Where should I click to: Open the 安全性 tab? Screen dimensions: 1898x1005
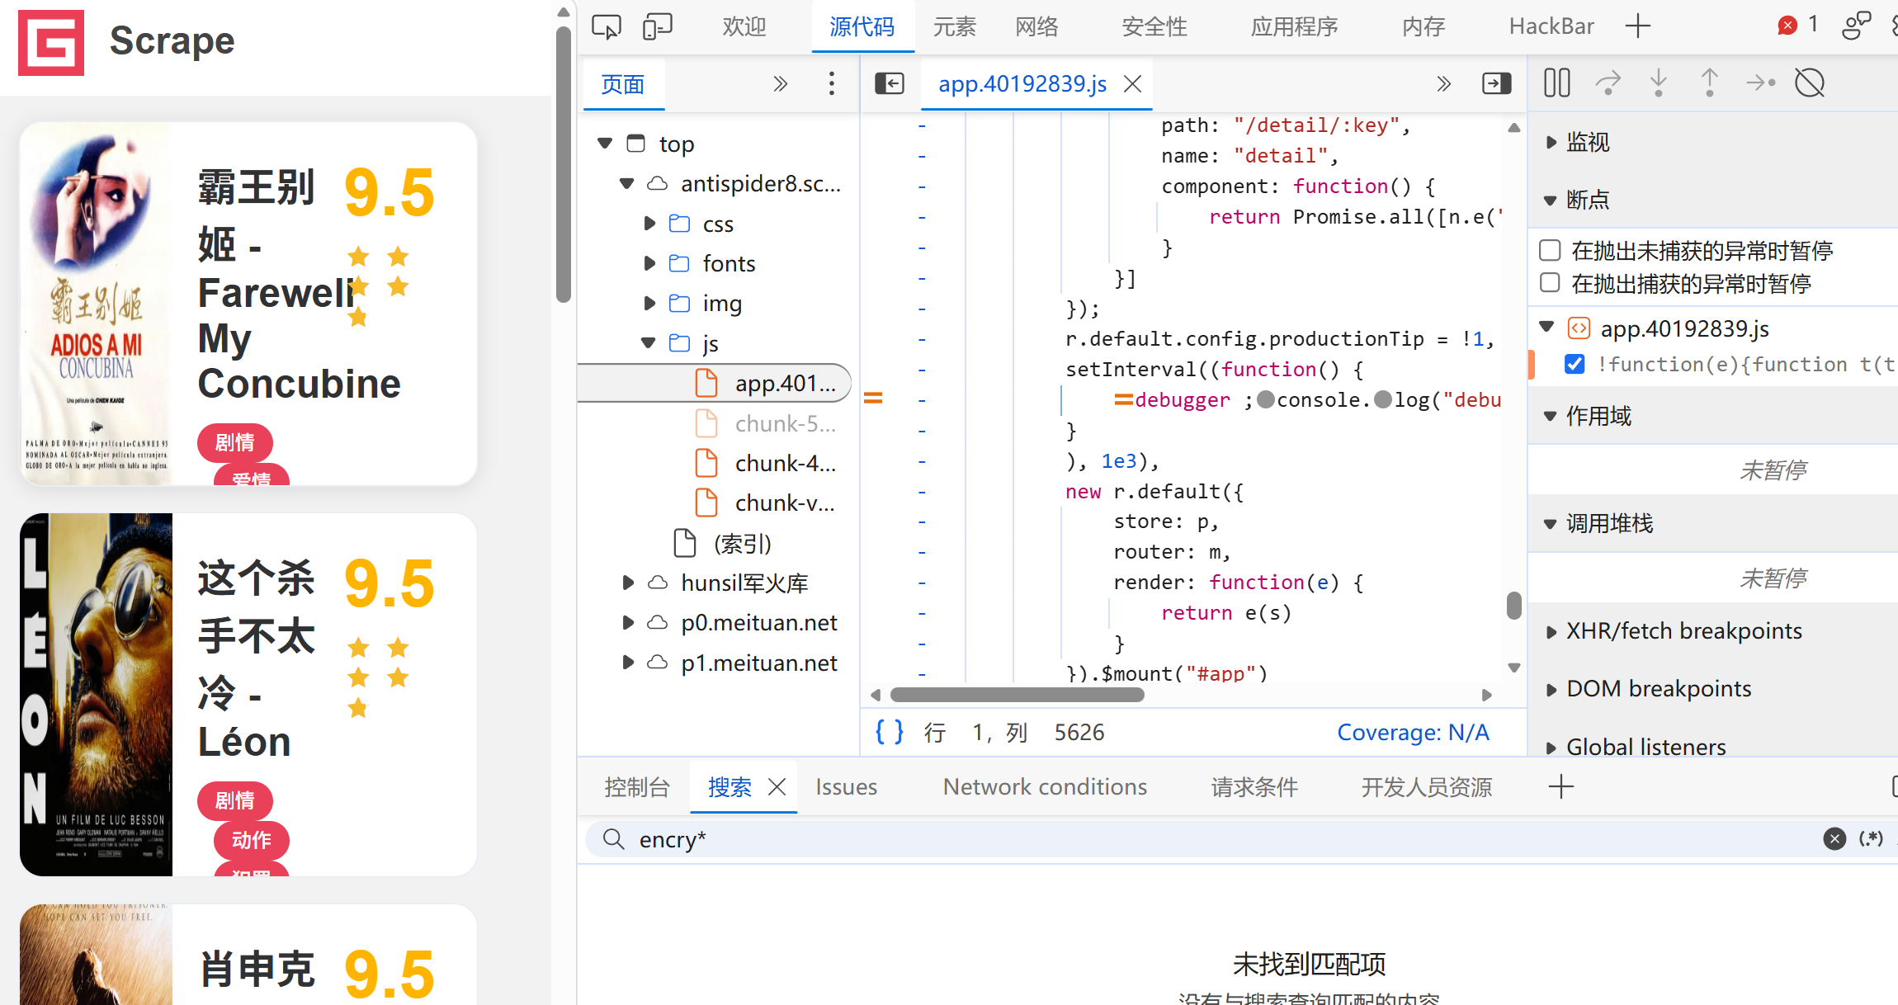(x=1154, y=26)
